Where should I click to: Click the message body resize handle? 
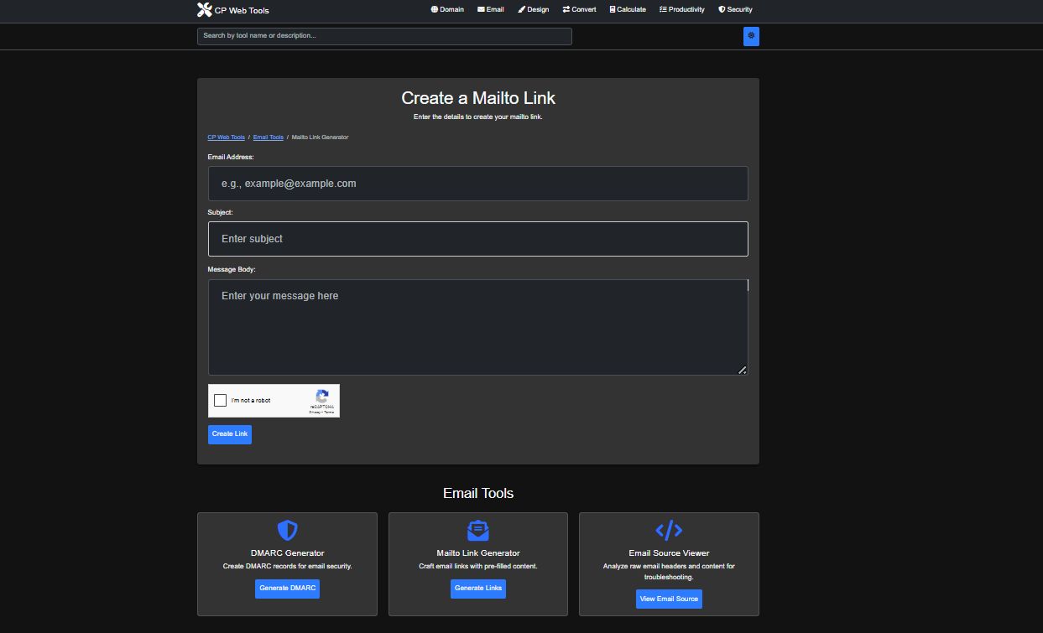[x=742, y=370]
